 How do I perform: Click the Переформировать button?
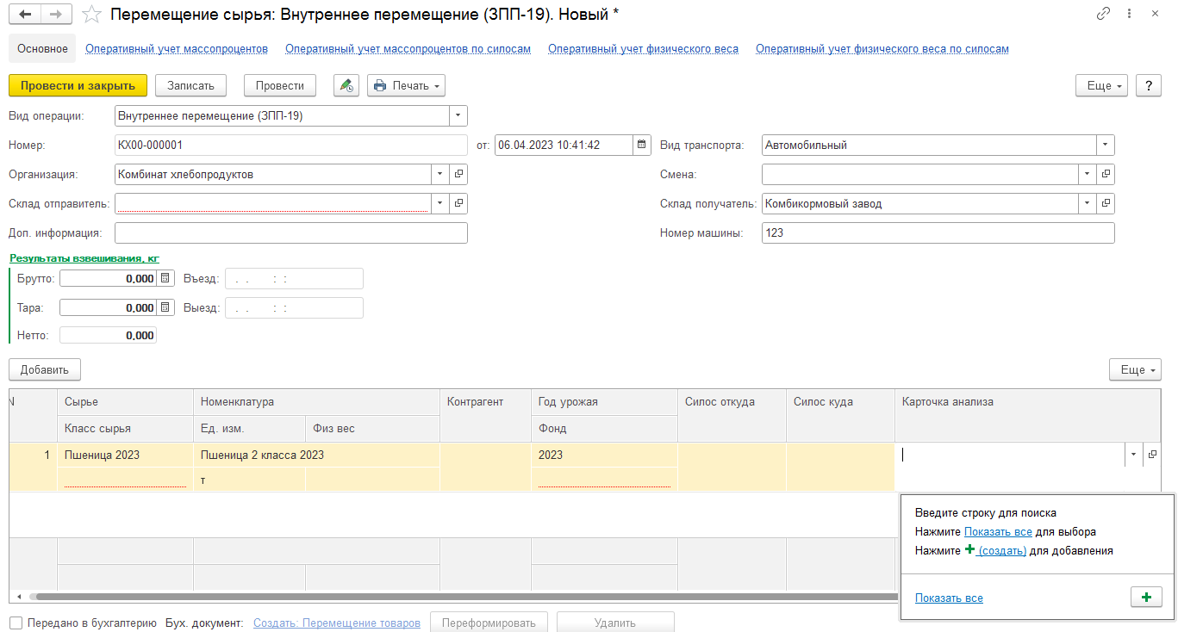pos(489,623)
